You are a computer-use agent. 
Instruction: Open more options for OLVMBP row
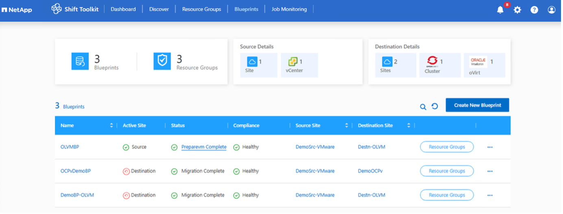(x=490, y=147)
